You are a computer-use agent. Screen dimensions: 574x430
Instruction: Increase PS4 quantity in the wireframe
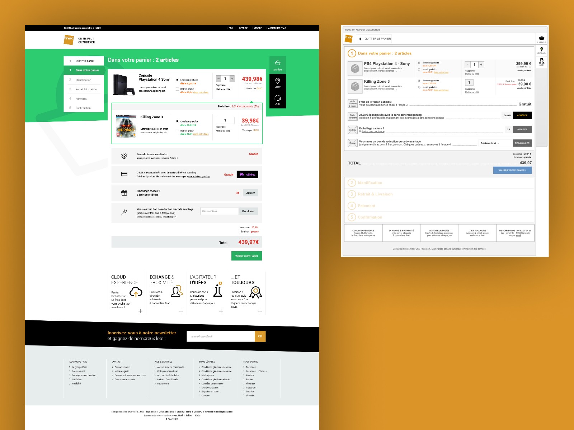(481, 64)
